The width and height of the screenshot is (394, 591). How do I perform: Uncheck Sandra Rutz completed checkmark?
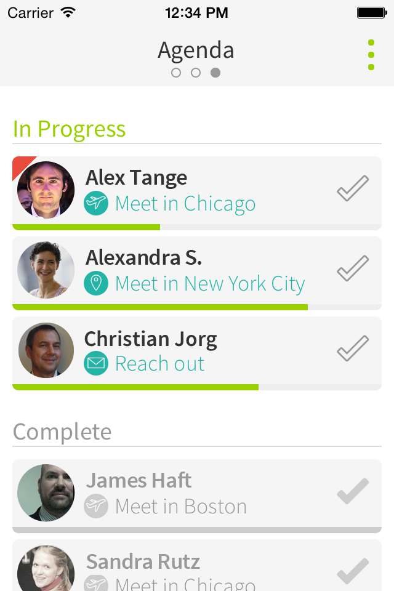(353, 570)
